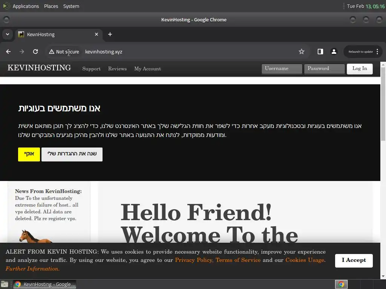
Task: Click the KevinHosting - Google taskbar entry
Action: coord(44,284)
